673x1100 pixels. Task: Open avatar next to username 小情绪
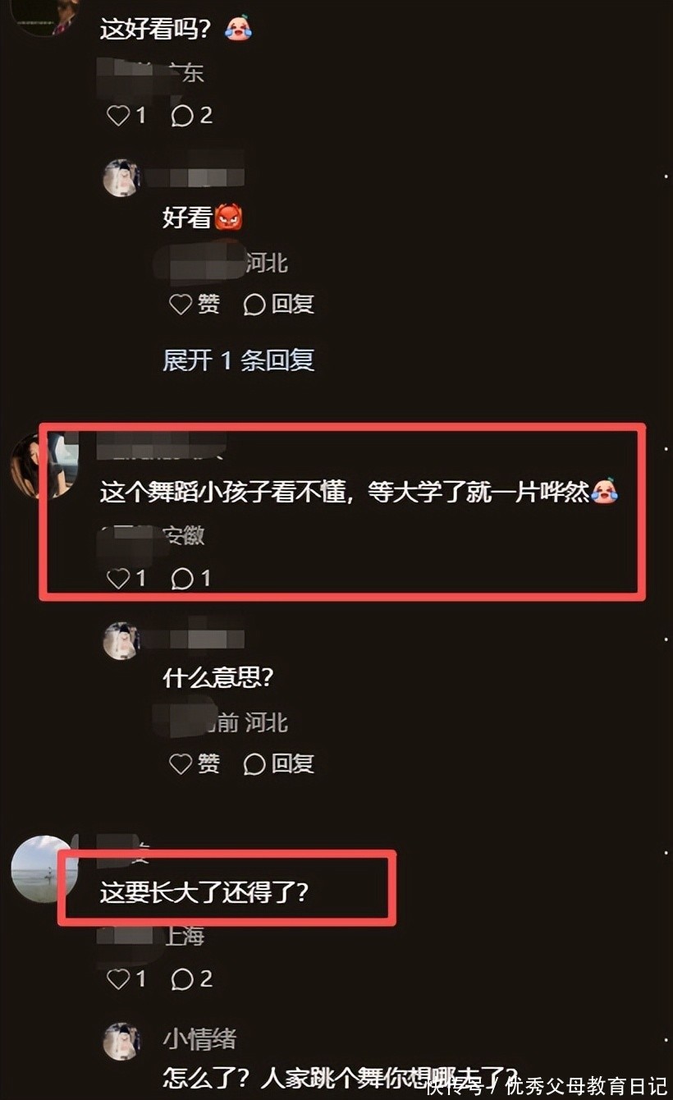pyautogui.click(x=121, y=1041)
